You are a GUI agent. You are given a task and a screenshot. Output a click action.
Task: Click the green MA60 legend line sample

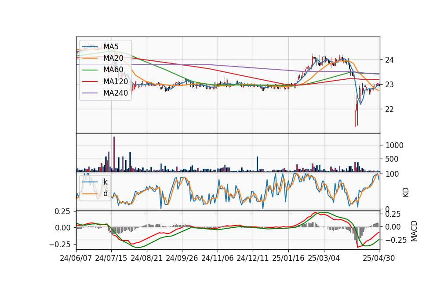pyautogui.click(x=90, y=70)
